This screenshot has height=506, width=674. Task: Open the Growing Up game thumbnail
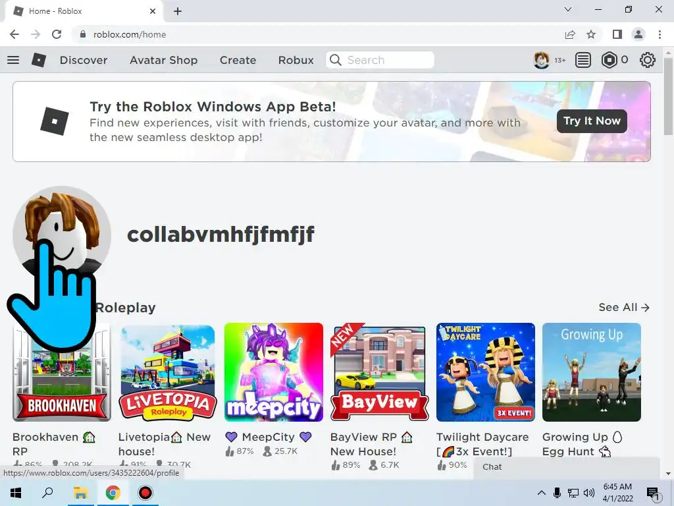(592, 372)
